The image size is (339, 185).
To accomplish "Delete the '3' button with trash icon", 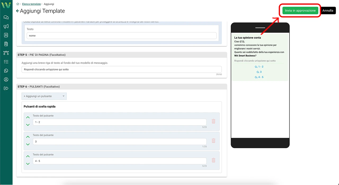I will [x=213, y=141].
